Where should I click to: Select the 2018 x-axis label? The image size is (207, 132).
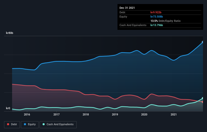click(86, 114)
